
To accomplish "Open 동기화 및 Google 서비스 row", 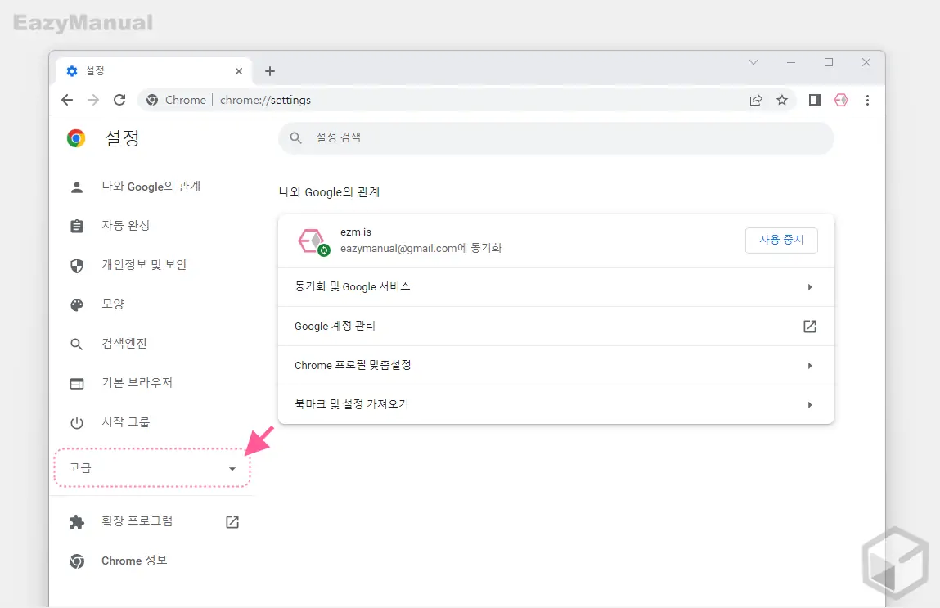I will 556,287.
